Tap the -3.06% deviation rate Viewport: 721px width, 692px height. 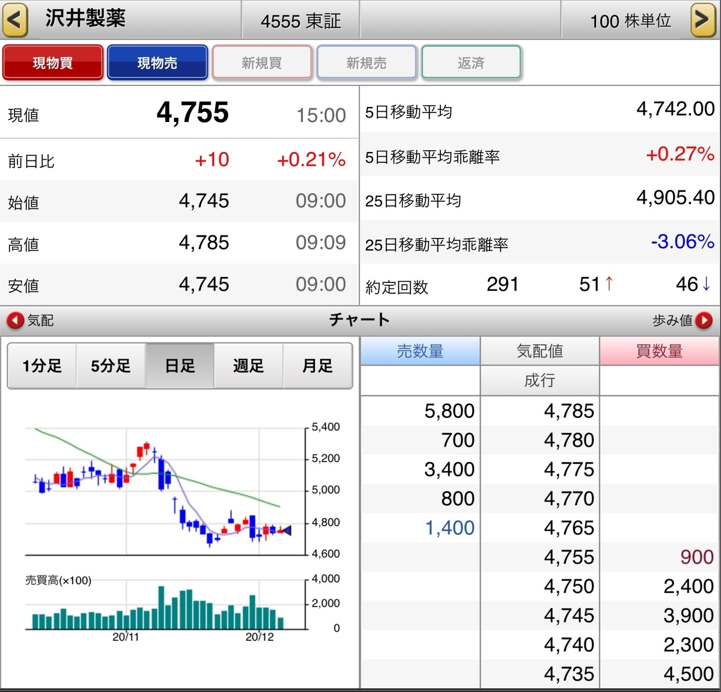click(x=683, y=241)
